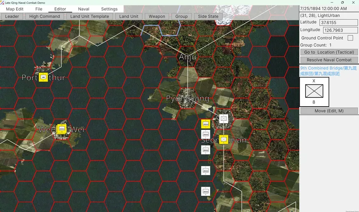359x212 pixels.
Task: Open the Settings menu
Action: pyautogui.click(x=109, y=9)
